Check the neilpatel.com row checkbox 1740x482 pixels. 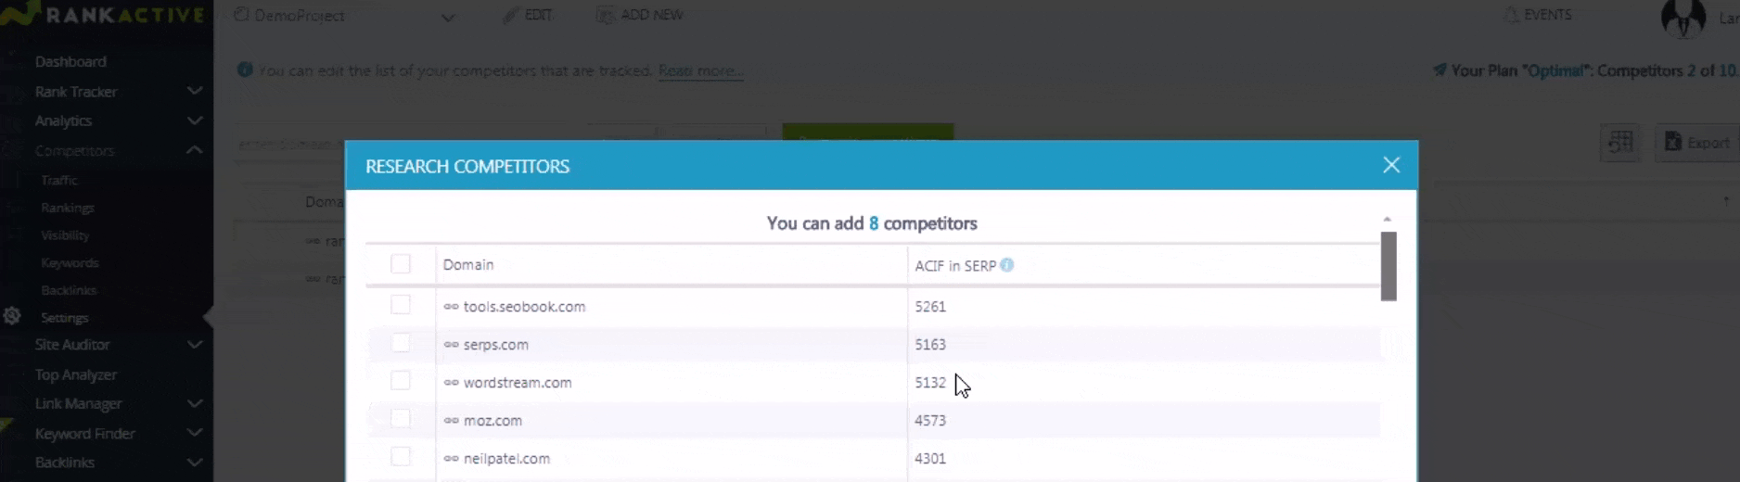[x=401, y=457]
